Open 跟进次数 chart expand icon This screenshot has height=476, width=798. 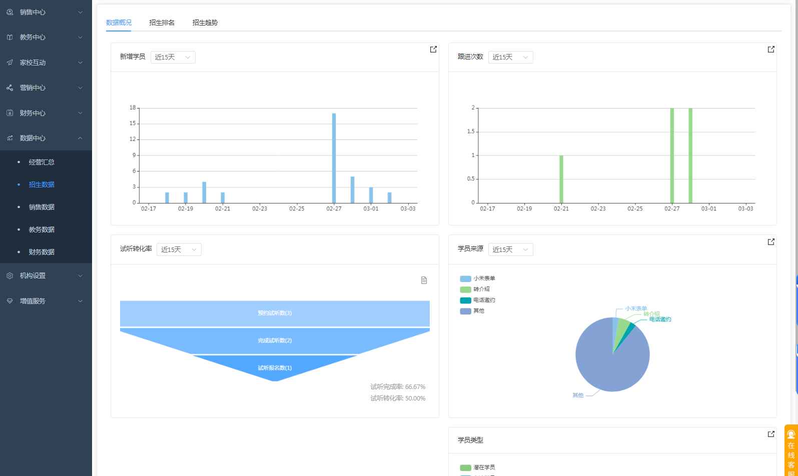click(771, 49)
